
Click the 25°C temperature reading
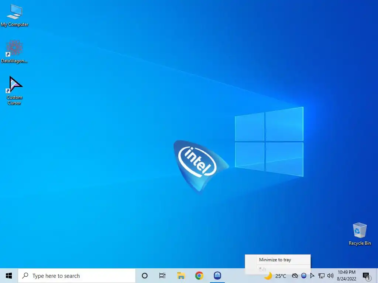pyautogui.click(x=281, y=276)
